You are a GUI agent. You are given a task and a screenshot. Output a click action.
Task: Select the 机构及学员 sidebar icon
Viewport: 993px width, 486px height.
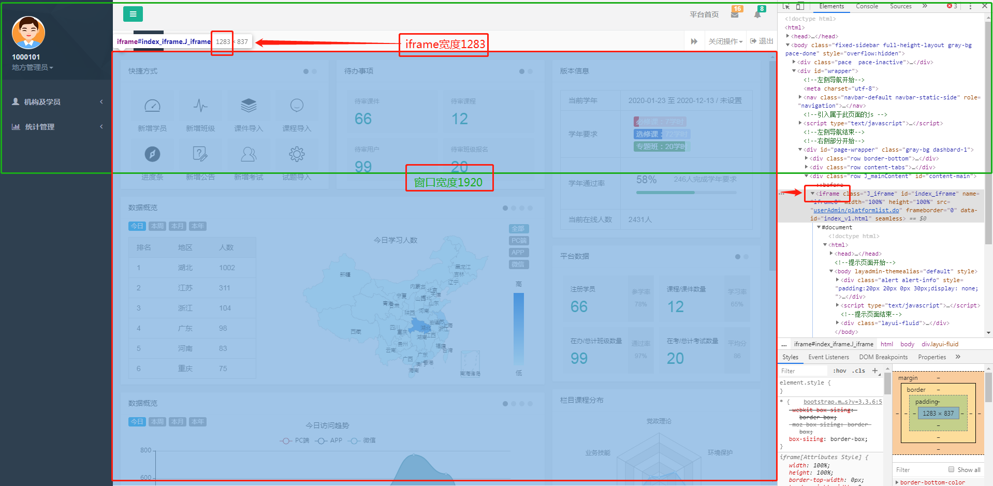(x=16, y=101)
